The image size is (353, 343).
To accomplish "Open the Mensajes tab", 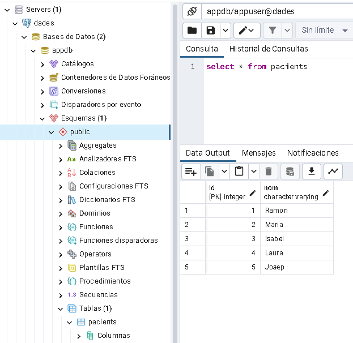I will [x=258, y=153].
